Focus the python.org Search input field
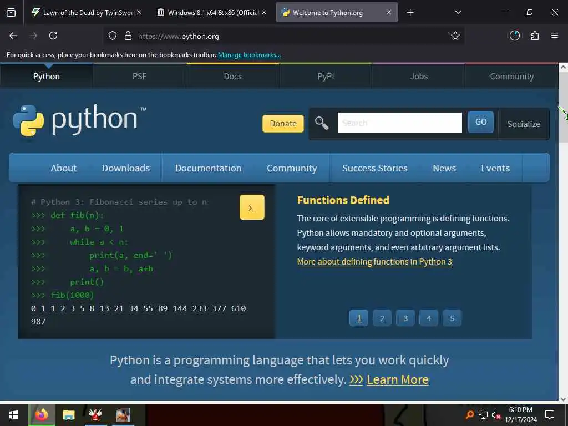Screen dimensions: 568x426 (400, 123)
